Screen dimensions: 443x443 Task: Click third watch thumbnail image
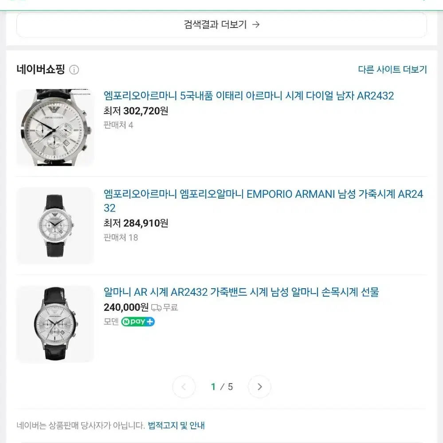click(55, 324)
